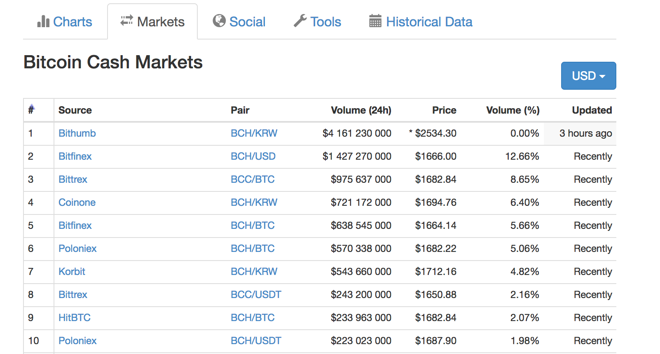The width and height of the screenshot is (660, 354).
Task: Sort by the Pair column header
Action: (240, 110)
